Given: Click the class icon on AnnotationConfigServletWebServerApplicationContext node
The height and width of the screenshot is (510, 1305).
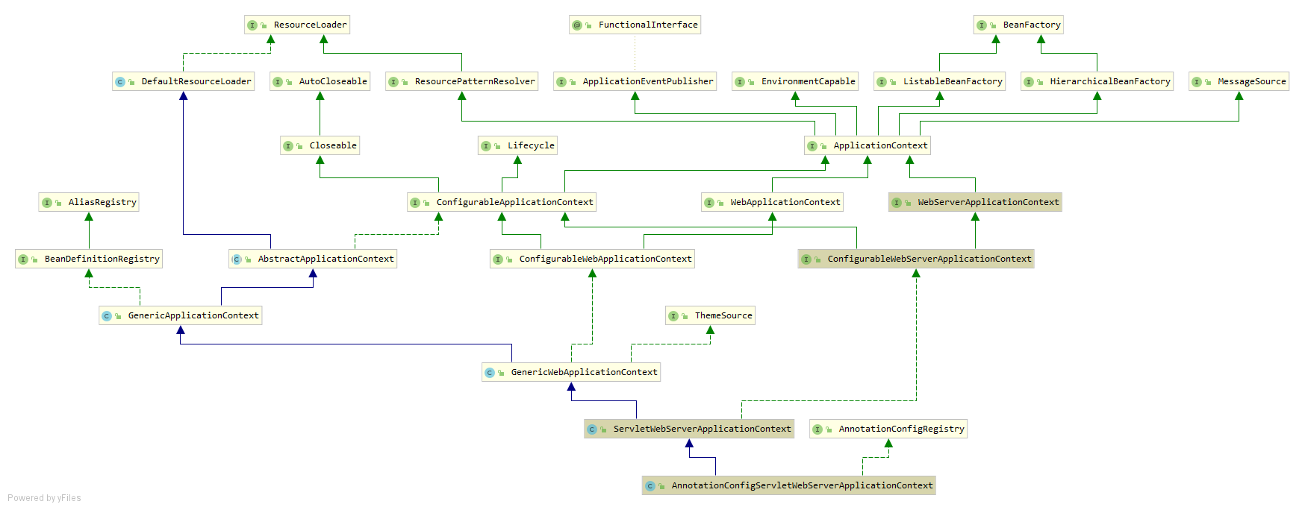Looking at the screenshot, I should (x=650, y=486).
